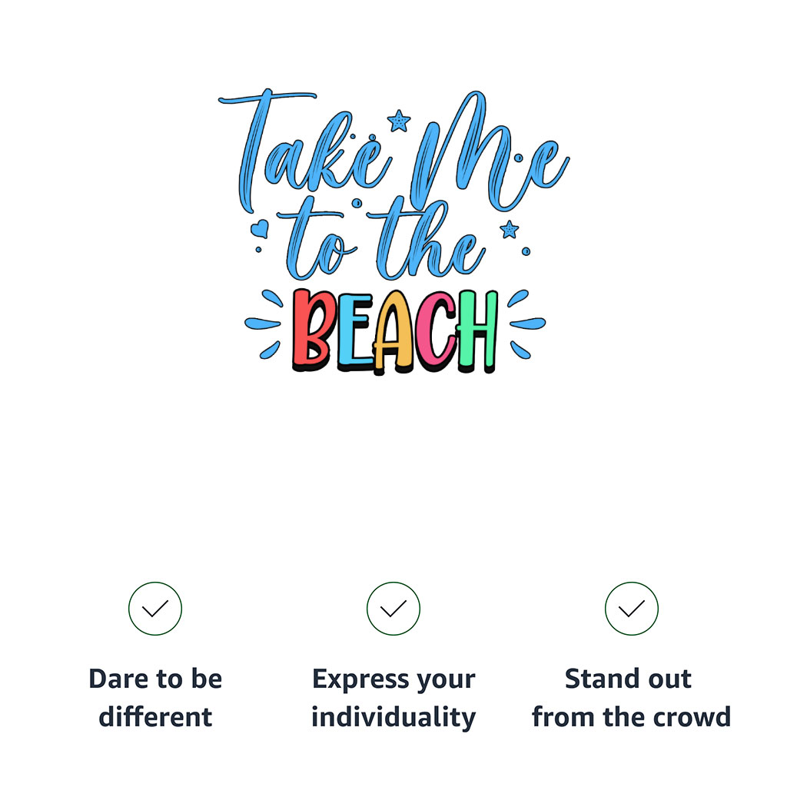Click the checkmark above "Stand out from the crowd"

point(631,609)
